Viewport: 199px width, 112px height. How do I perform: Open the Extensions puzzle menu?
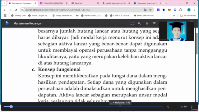181,10
